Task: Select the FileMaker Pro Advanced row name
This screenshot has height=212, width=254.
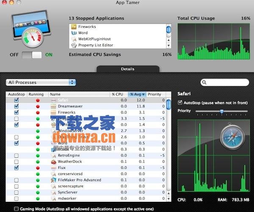Action: tap(80, 180)
